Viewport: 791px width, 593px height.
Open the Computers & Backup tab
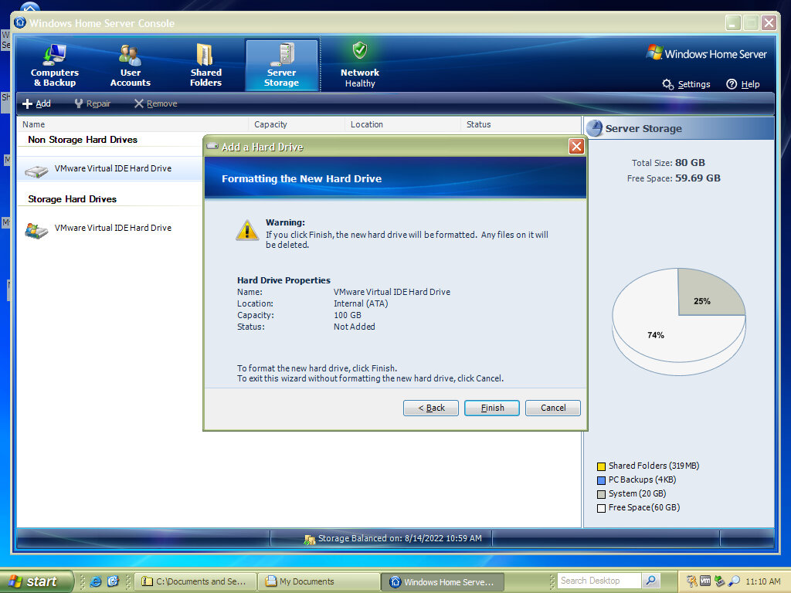tap(54, 65)
